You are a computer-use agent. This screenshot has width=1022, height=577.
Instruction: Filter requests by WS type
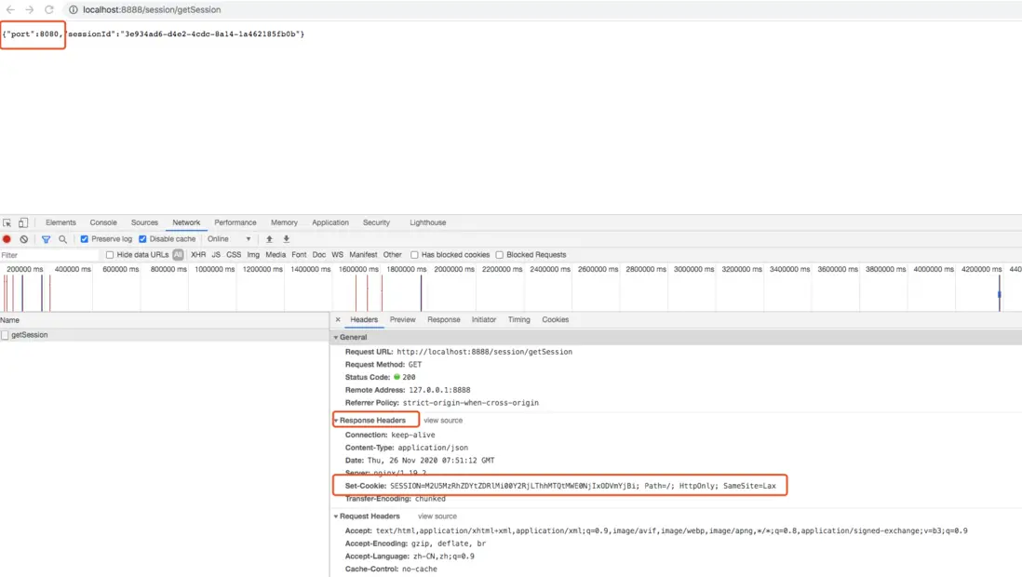pos(337,255)
